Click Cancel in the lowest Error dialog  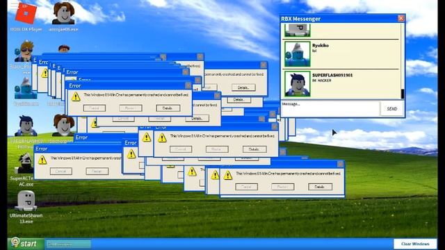[x=246, y=187]
